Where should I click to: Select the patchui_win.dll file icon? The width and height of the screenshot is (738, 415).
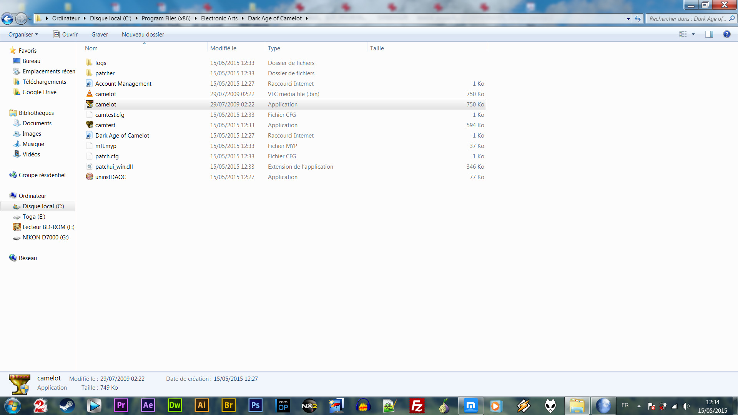tap(89, 166)
